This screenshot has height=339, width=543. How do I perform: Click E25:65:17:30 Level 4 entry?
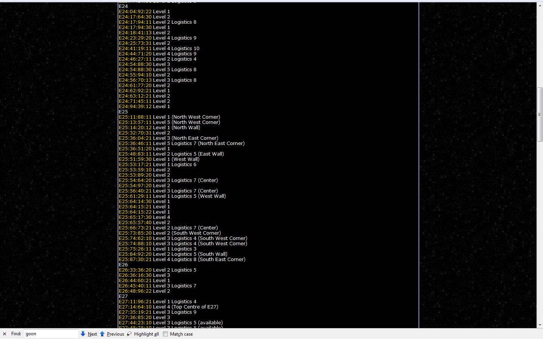click(x=144, y=217)
